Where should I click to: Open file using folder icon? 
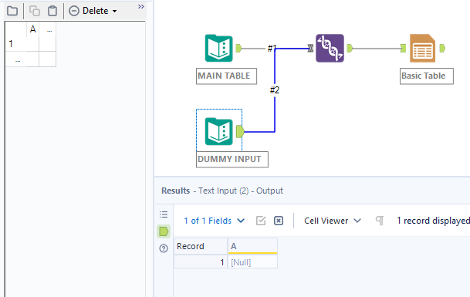coord(12,11)
